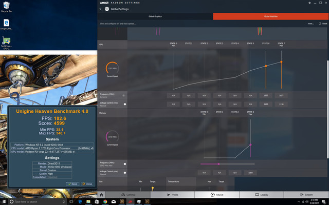329x205 pixels.
Task: Open Task View on the taskbar
Action: pyautogui.click(x=71, y=201)
